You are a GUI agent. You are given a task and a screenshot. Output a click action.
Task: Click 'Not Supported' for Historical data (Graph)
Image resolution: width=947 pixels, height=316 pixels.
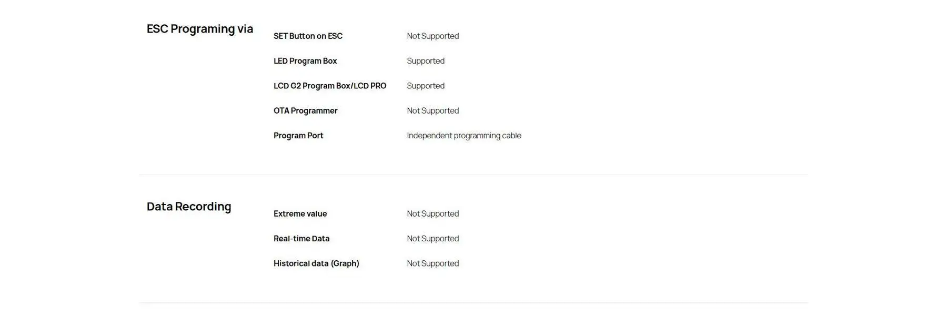tap(432, 263)
